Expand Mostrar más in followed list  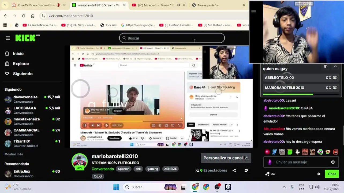(x=14, y=154)
